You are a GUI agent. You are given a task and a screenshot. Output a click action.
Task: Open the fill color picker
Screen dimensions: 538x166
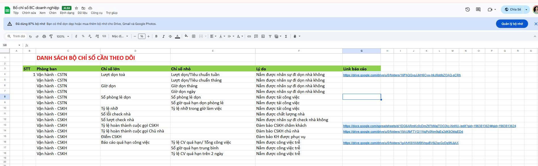(x=186, y=36)
